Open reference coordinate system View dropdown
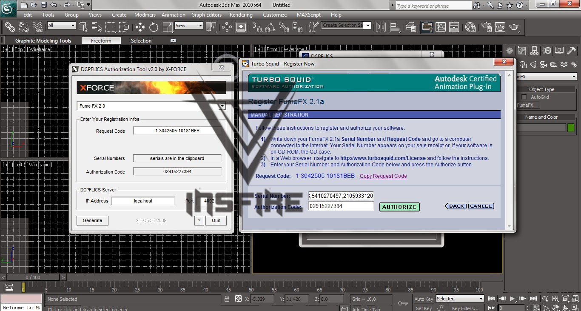581x311 pixels. 189,26
